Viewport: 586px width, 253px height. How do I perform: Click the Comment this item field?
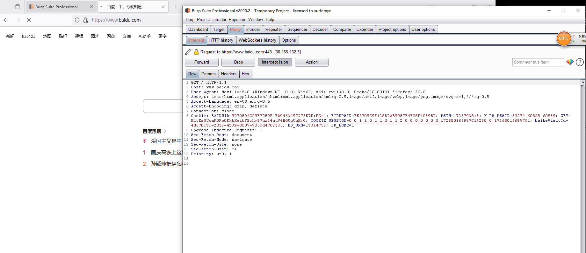538,62
